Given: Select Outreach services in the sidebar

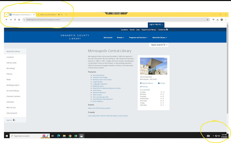Looking at the screenshot, I should (x=13, y=96).
